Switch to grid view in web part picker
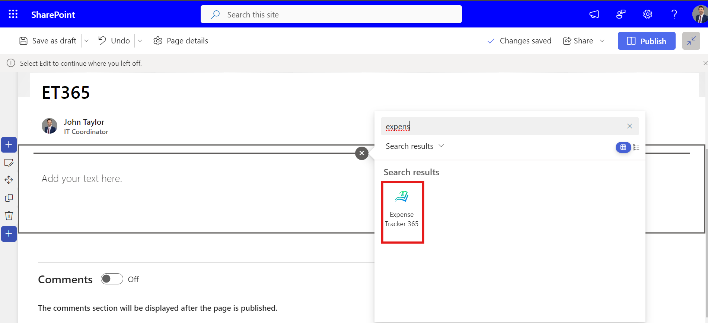Screen dimensions: 708x323 coord(623,147)
